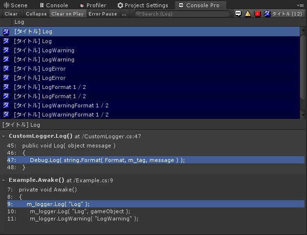The image size is (307, 235).
Task: Open CustomLogger.Log() at /CustomLogger.cs:47
Action: pos(75,136)
